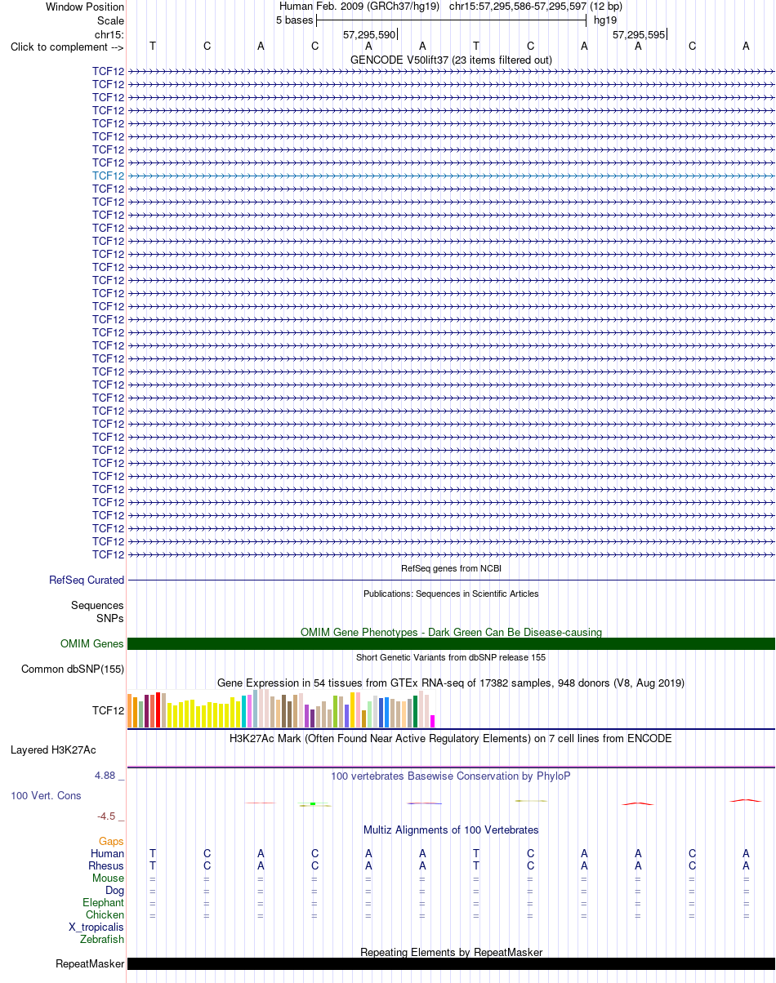Click the Mouse species label

coord(109,878)
